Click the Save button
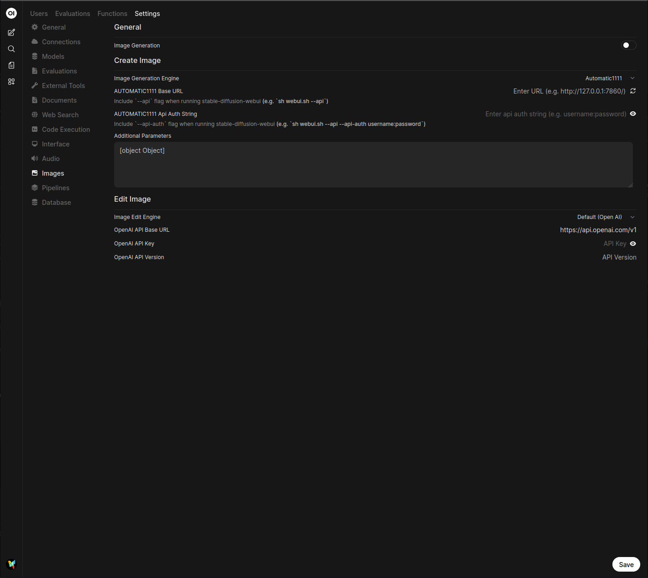648x578 pixels. pos(626,564)
